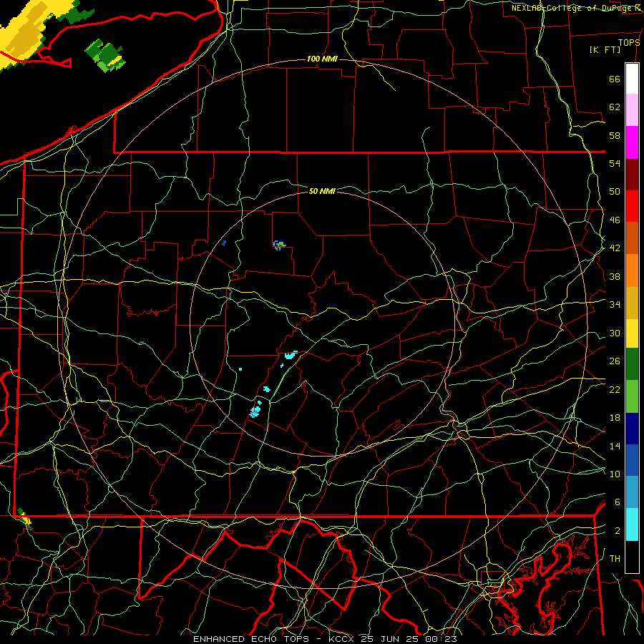Click the dark green legend swatch near 26

pyautogui.click(x=632, y=364)
